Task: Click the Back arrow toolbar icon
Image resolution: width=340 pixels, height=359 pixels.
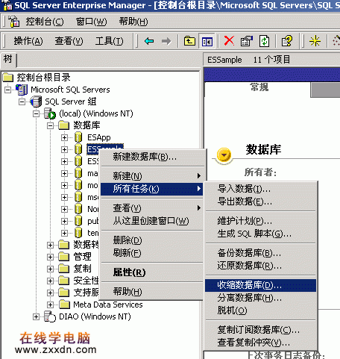Action: click(x=149, y=41)
